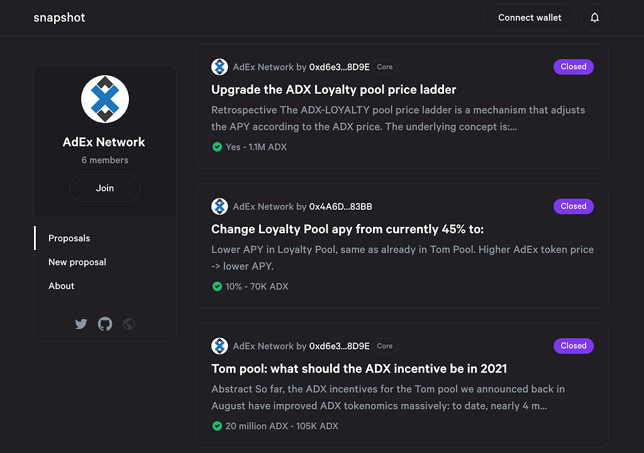
Task: Open 'Upgrade the ADX Loyalty pool price ladder' proposal
Action: coord(334,89)
